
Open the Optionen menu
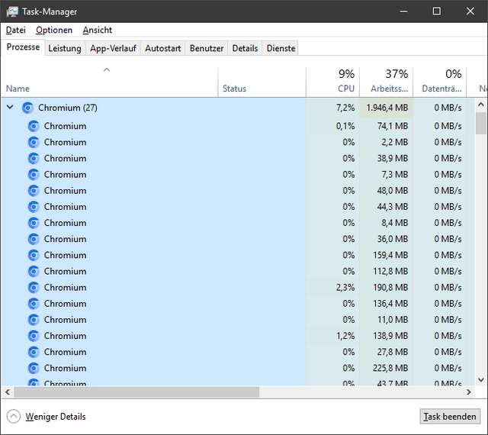point(54,31)
